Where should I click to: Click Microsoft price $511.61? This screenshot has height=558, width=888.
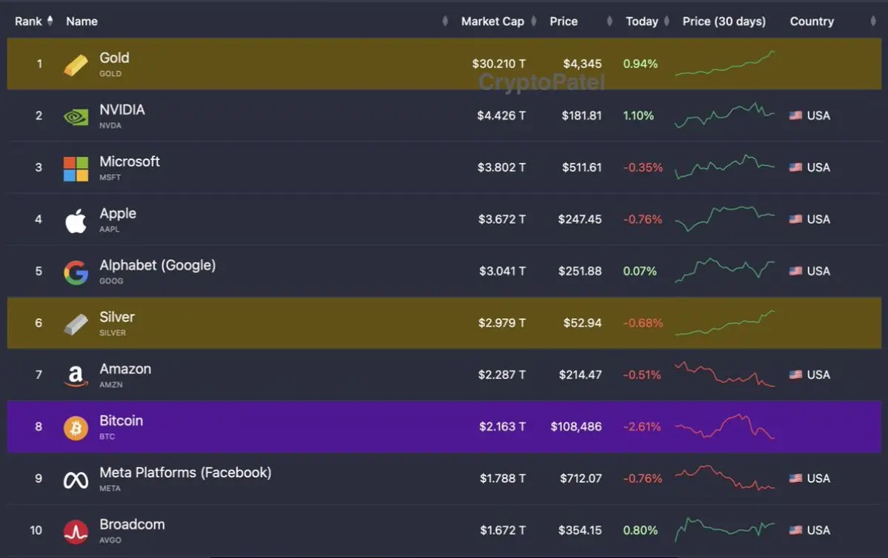pyautogui.click(x=581, y=167)
